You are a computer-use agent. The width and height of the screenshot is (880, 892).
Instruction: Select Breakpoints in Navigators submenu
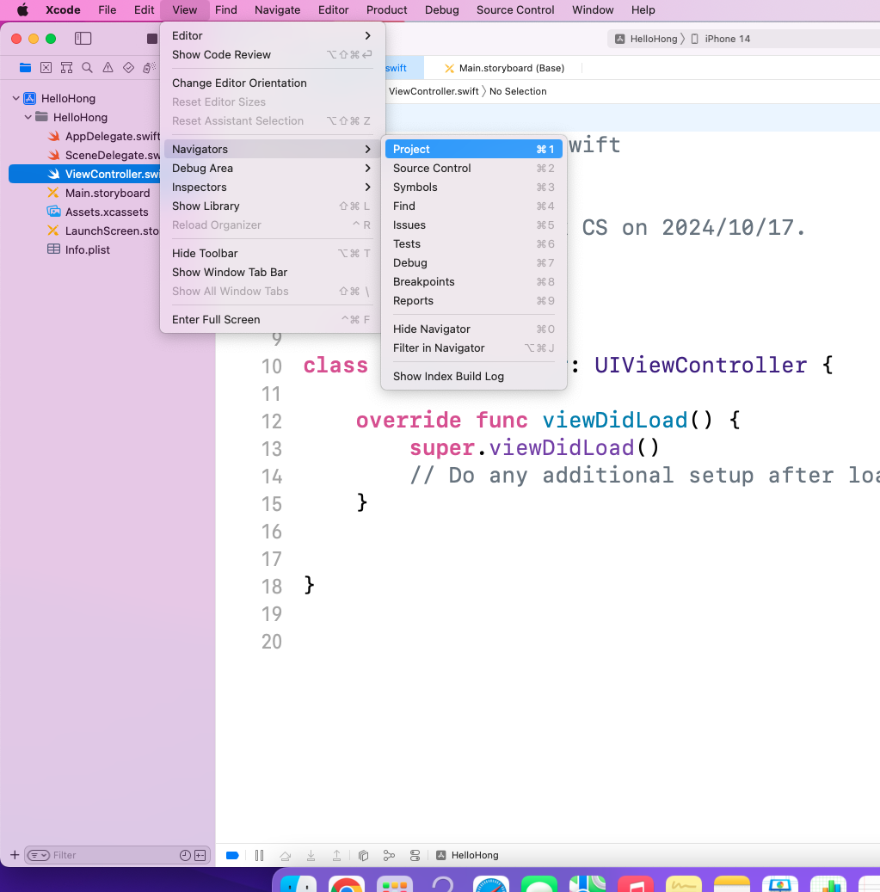tap(473, 281)
